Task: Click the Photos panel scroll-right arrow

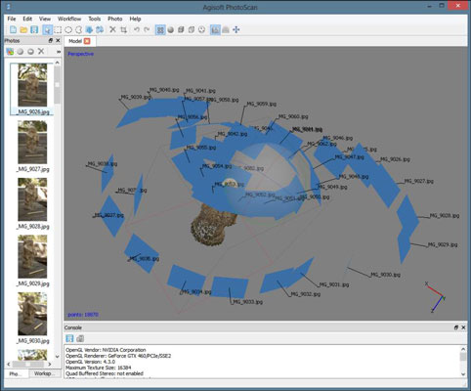Action: pos(50,364)
